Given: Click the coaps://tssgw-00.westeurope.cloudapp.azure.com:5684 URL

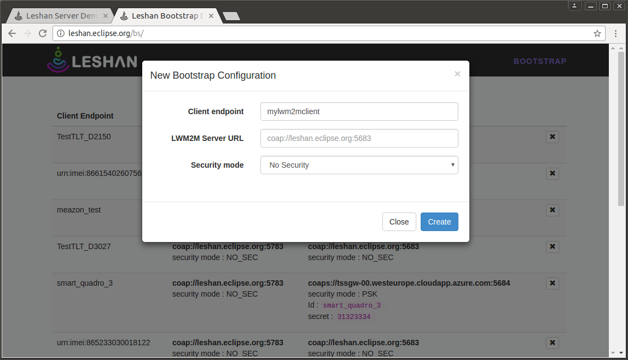Looking at the screenshot, I should [x=409, y=283].
